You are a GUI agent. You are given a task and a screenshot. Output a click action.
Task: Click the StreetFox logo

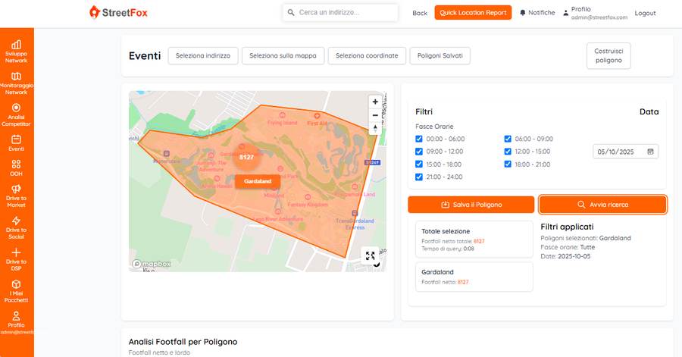click(118, 13)
